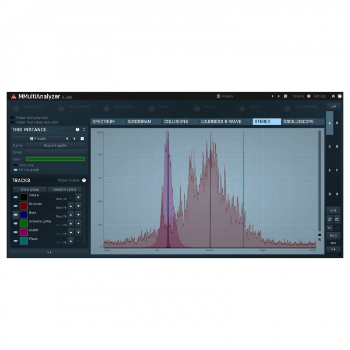This screenshot has height=350, width=350.
Task: Load previous preset in top bar
Action: click(272, 96)
